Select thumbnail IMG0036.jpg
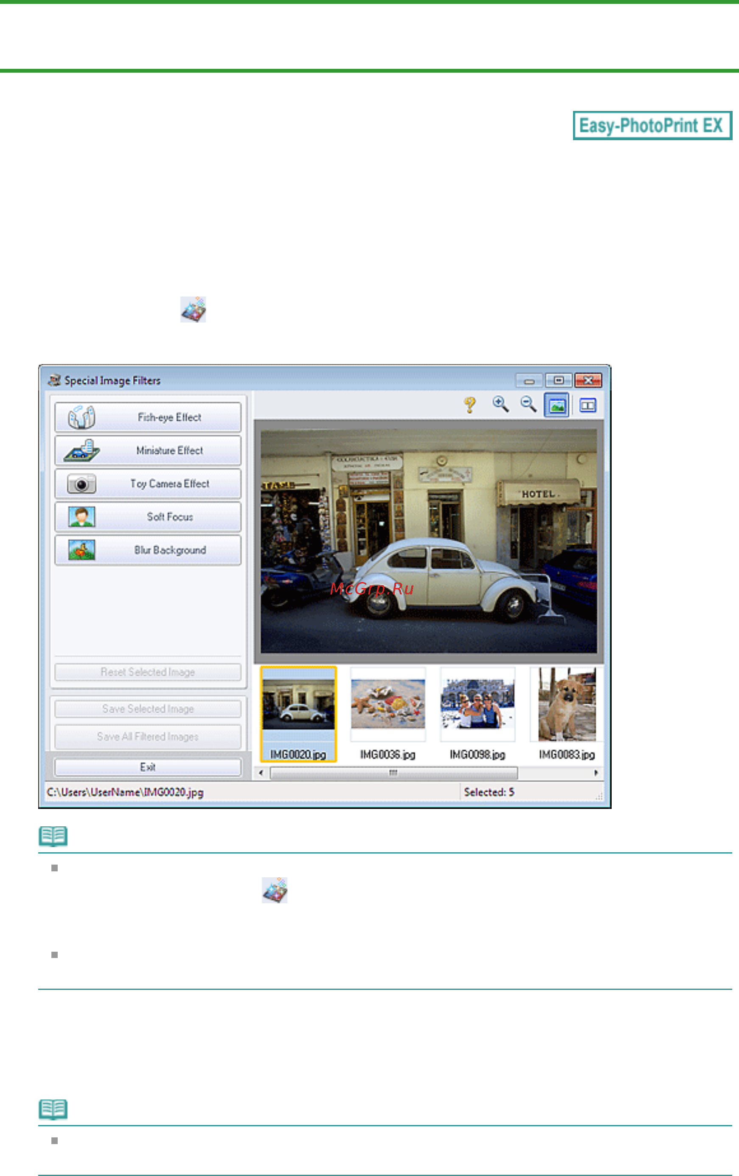The height and width of the screenshot is (1176, 739). coord(388,713)
